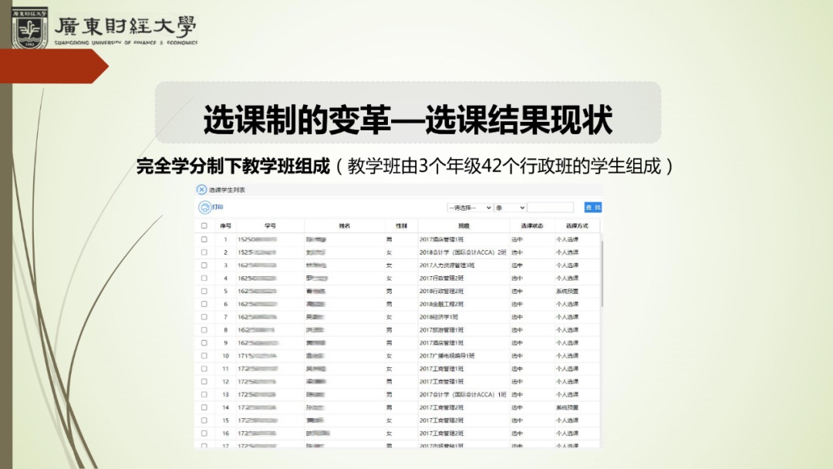Expand the condition dropdown beside 请选择
The width and height of the screenshot is (833, 469).
510,208
